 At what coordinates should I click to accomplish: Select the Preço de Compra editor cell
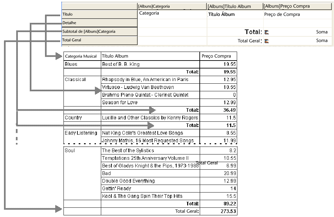coord(282,15)
